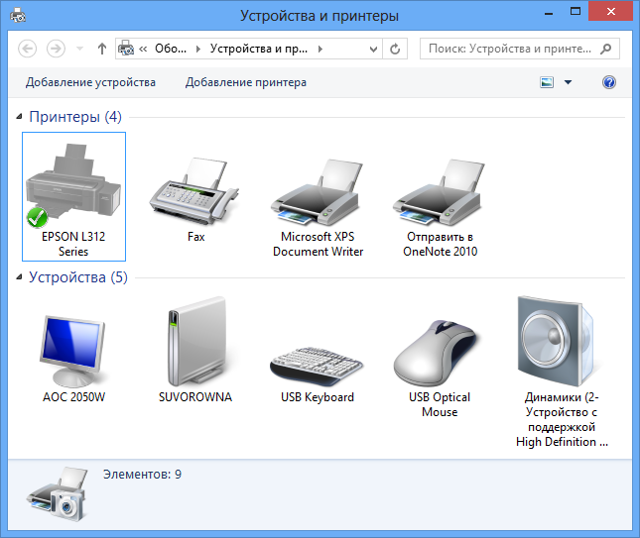
Task: Click the Устройства и пр... breadcrumb segment
Action: point(259,49)
